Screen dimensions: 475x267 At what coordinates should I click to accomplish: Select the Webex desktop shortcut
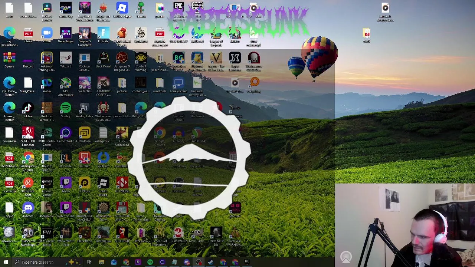point(47,85)
